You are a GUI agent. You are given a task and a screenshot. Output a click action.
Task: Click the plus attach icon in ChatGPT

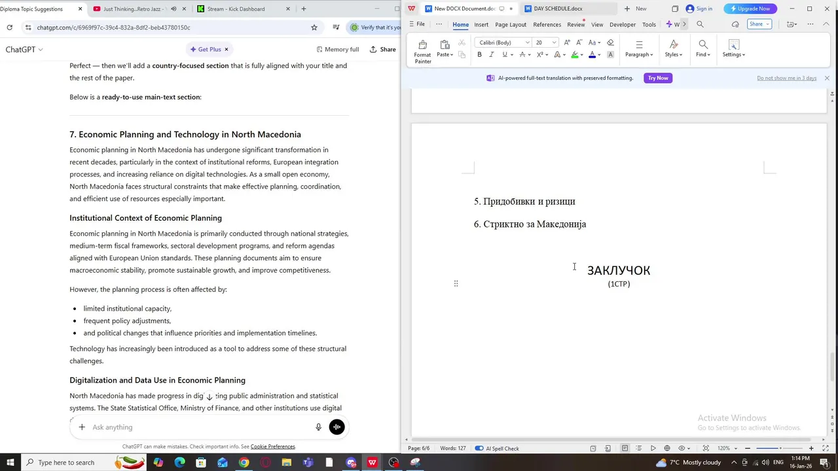click(82, 427)
